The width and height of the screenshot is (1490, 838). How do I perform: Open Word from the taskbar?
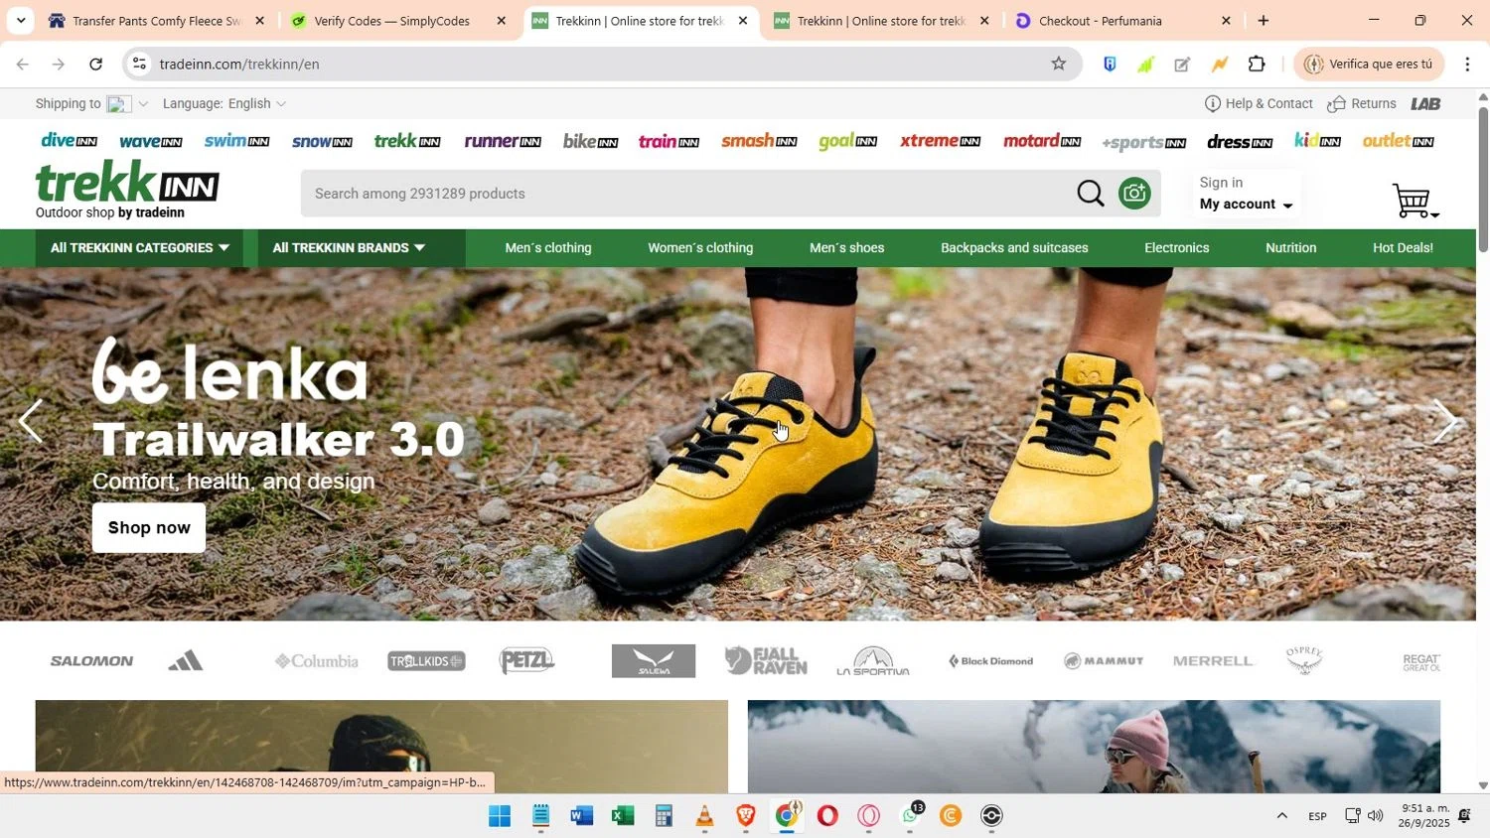pos(581,816)
